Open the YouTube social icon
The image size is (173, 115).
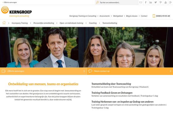(x=166, y=2)
